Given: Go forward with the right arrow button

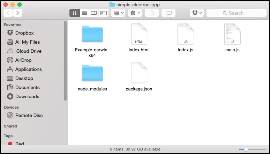Looking at the screenshot, I should 17,13.
